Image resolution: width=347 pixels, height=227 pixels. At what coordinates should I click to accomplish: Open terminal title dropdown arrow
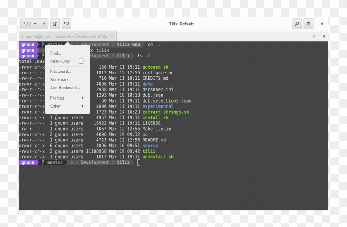tap(112, 36)
